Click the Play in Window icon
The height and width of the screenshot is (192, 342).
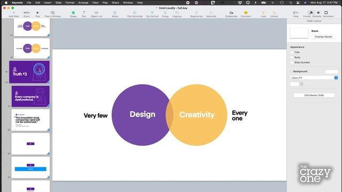[x=53, y=13]
